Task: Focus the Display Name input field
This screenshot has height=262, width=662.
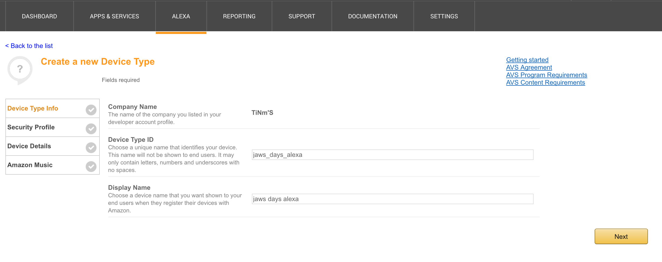Action: (x=392, y=199)
